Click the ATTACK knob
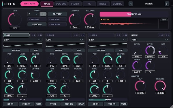This screenshot has height=108, width=173. tap(75, 20)
